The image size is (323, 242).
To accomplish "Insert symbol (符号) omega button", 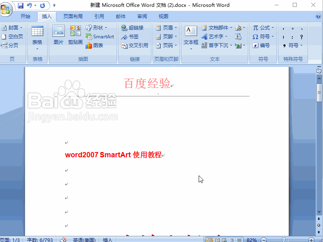I will 263,37.
